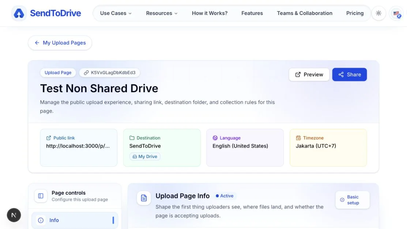This screenshot has width=407, height=229.
Task: Click the Upload Page badge
Action: click(x=58, y=73)
